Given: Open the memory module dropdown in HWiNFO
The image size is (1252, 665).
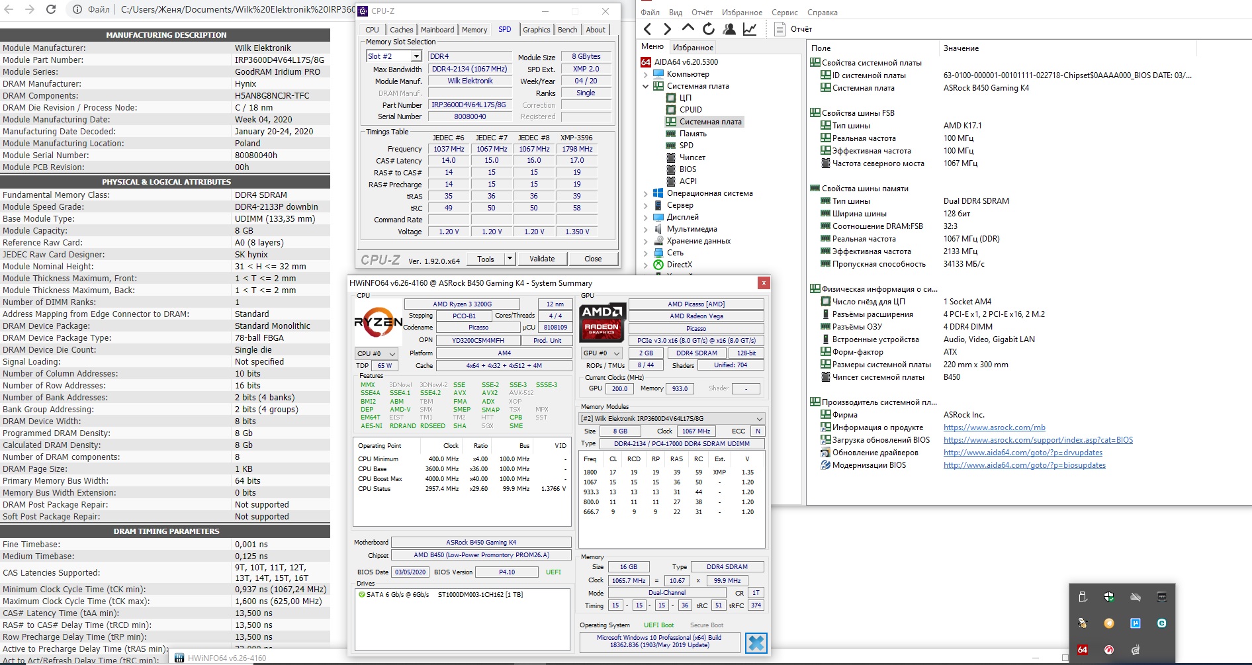Looking at the screenshot, I should pos(672,418).
